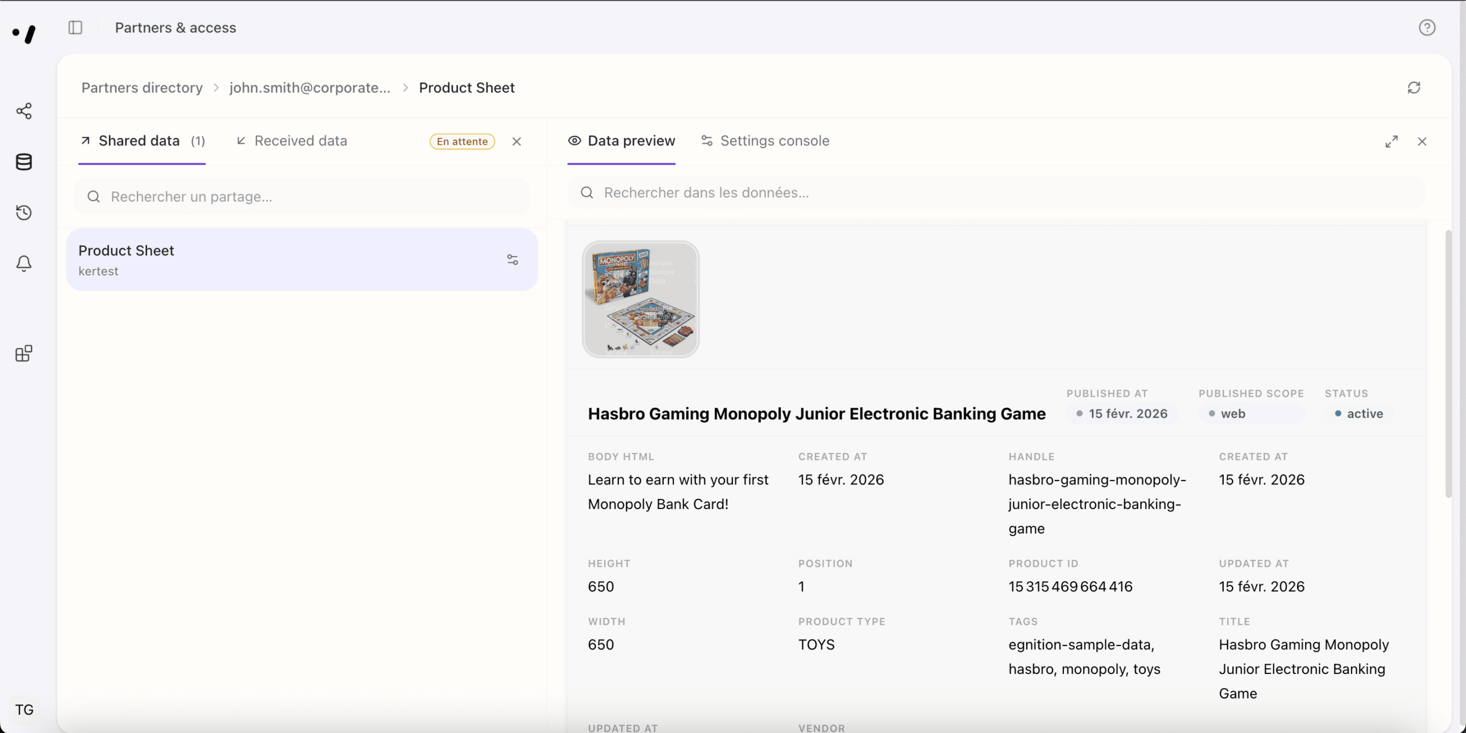Switch to the Received data tab

coord(292,141)
